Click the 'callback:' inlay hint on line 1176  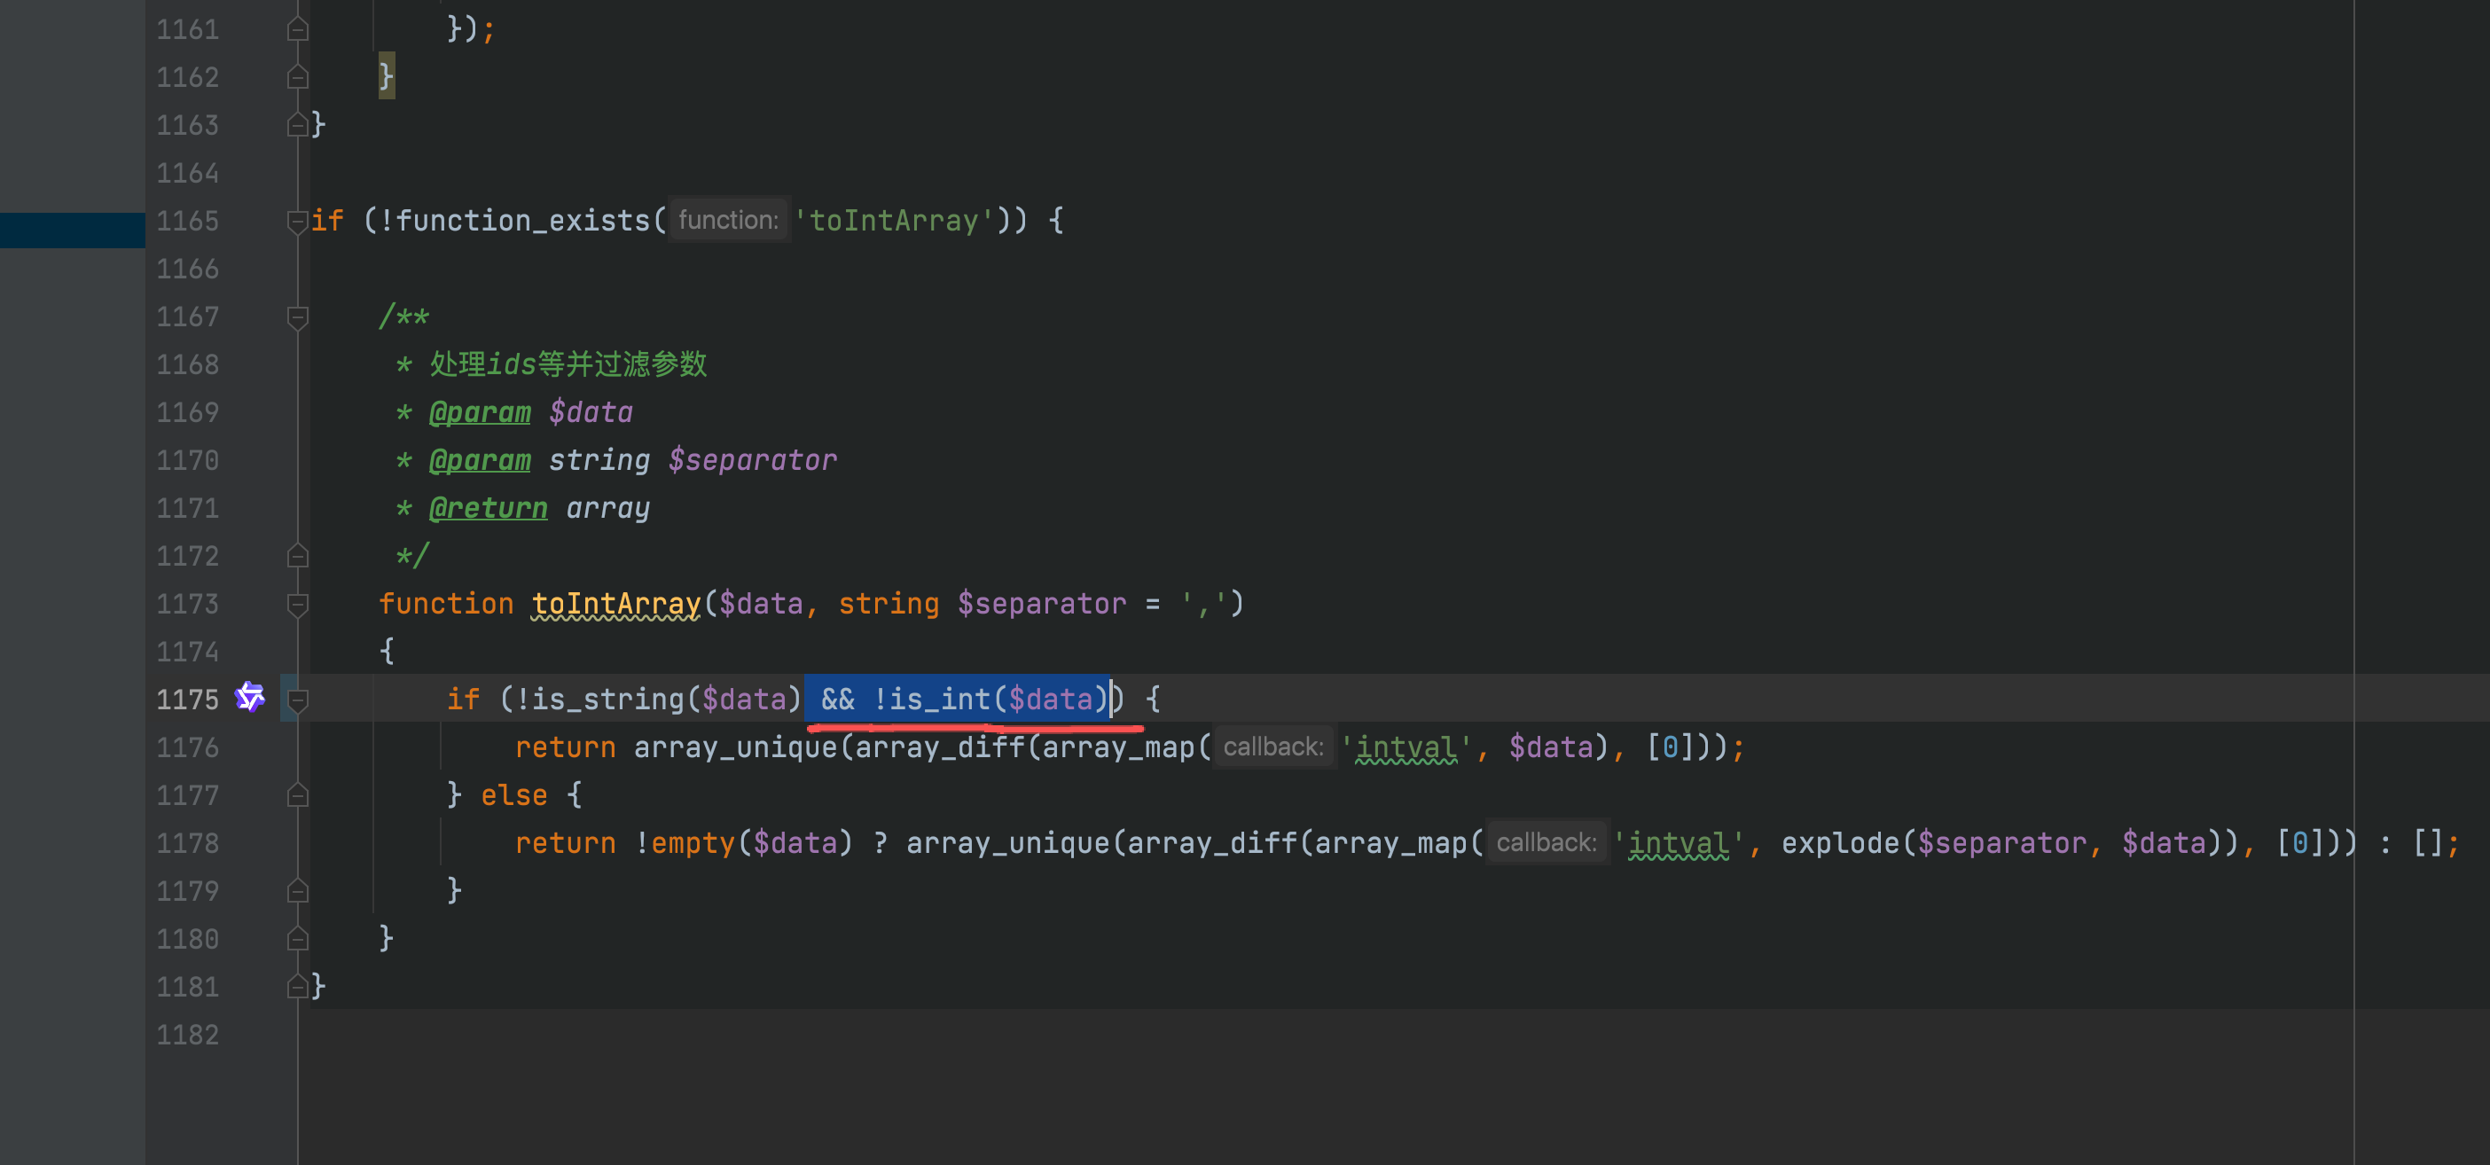click(x=1272, y=747)
